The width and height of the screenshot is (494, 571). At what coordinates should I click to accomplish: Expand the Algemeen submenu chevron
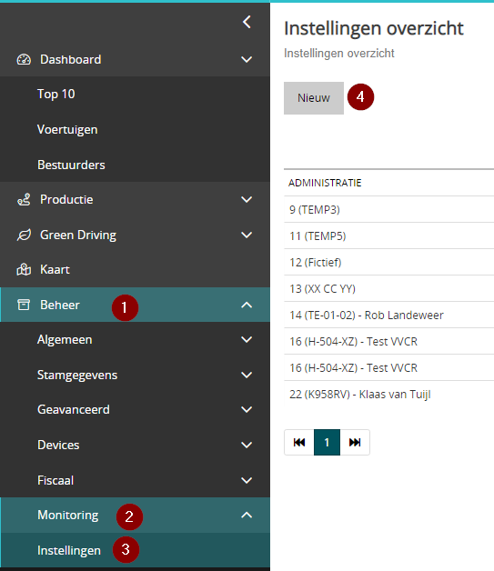(247, 340)
